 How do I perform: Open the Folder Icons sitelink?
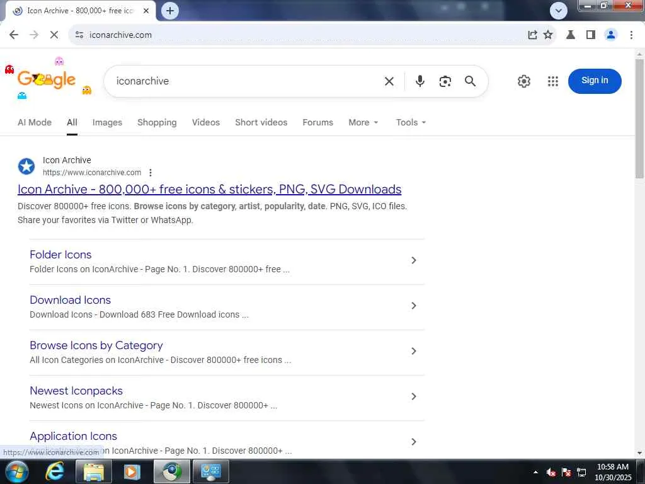[60, 255]
